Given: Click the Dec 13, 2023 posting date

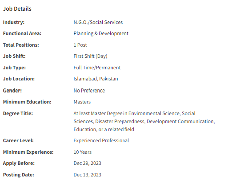Looking at the screenshot, I should click(x=87, y=175).
